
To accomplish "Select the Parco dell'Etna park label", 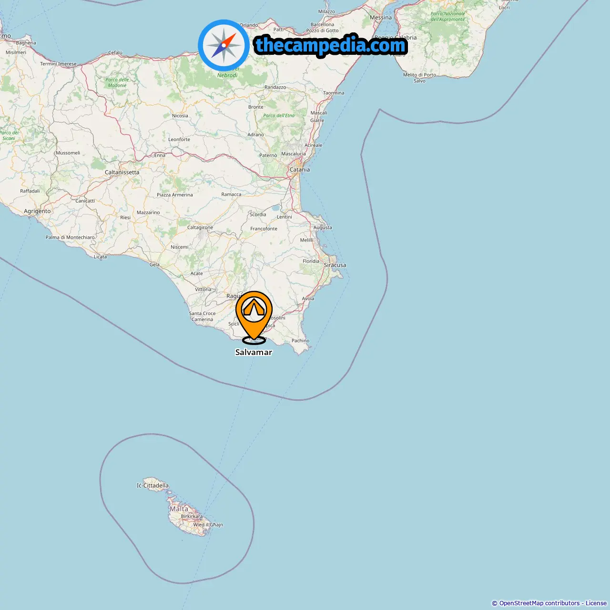I will click(279, 115).
